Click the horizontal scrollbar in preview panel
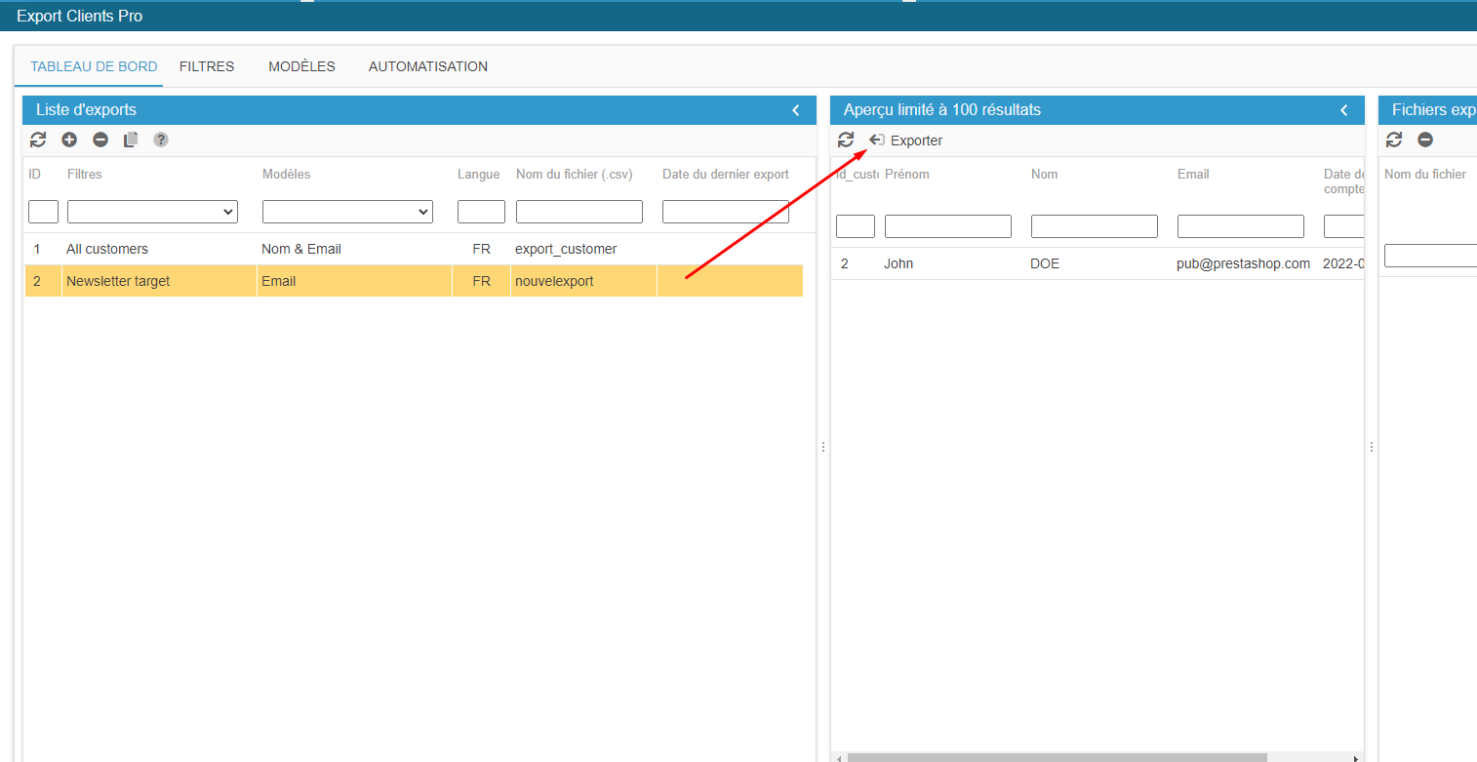The image size is (1477, 762). pos(1057,757)
